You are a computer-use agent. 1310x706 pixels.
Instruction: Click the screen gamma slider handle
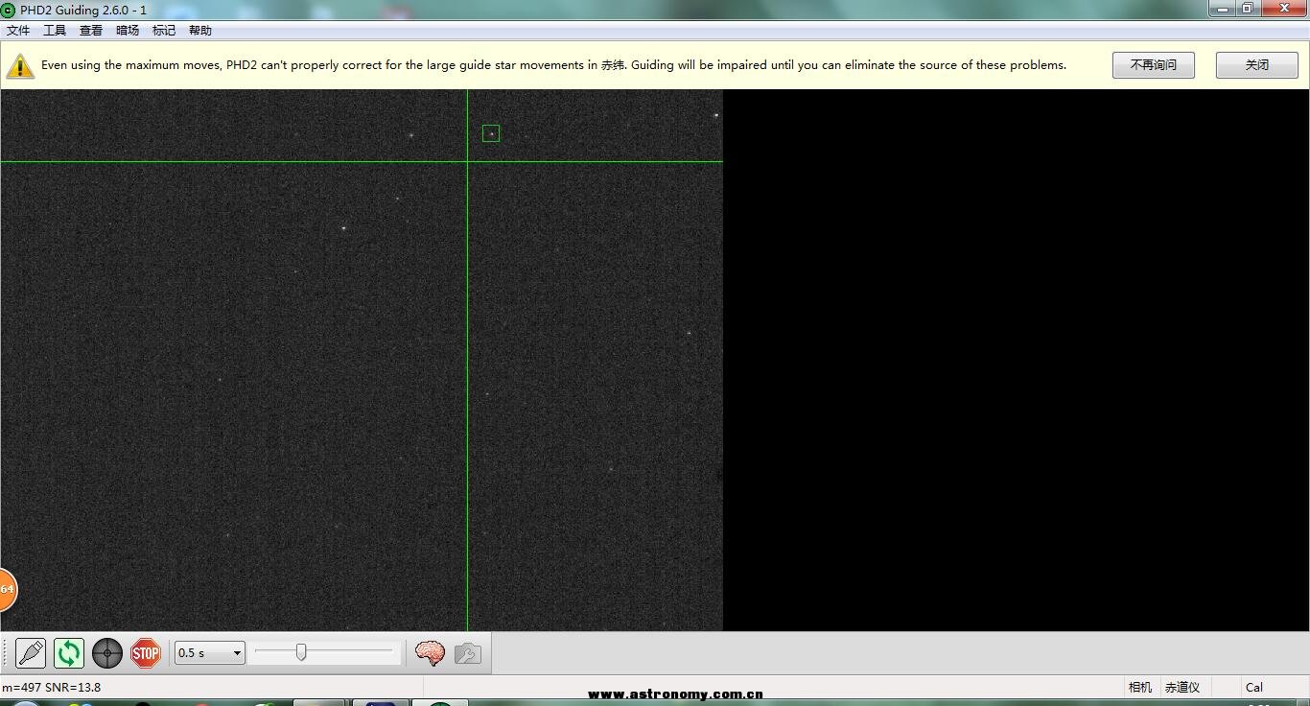[301, 652]
